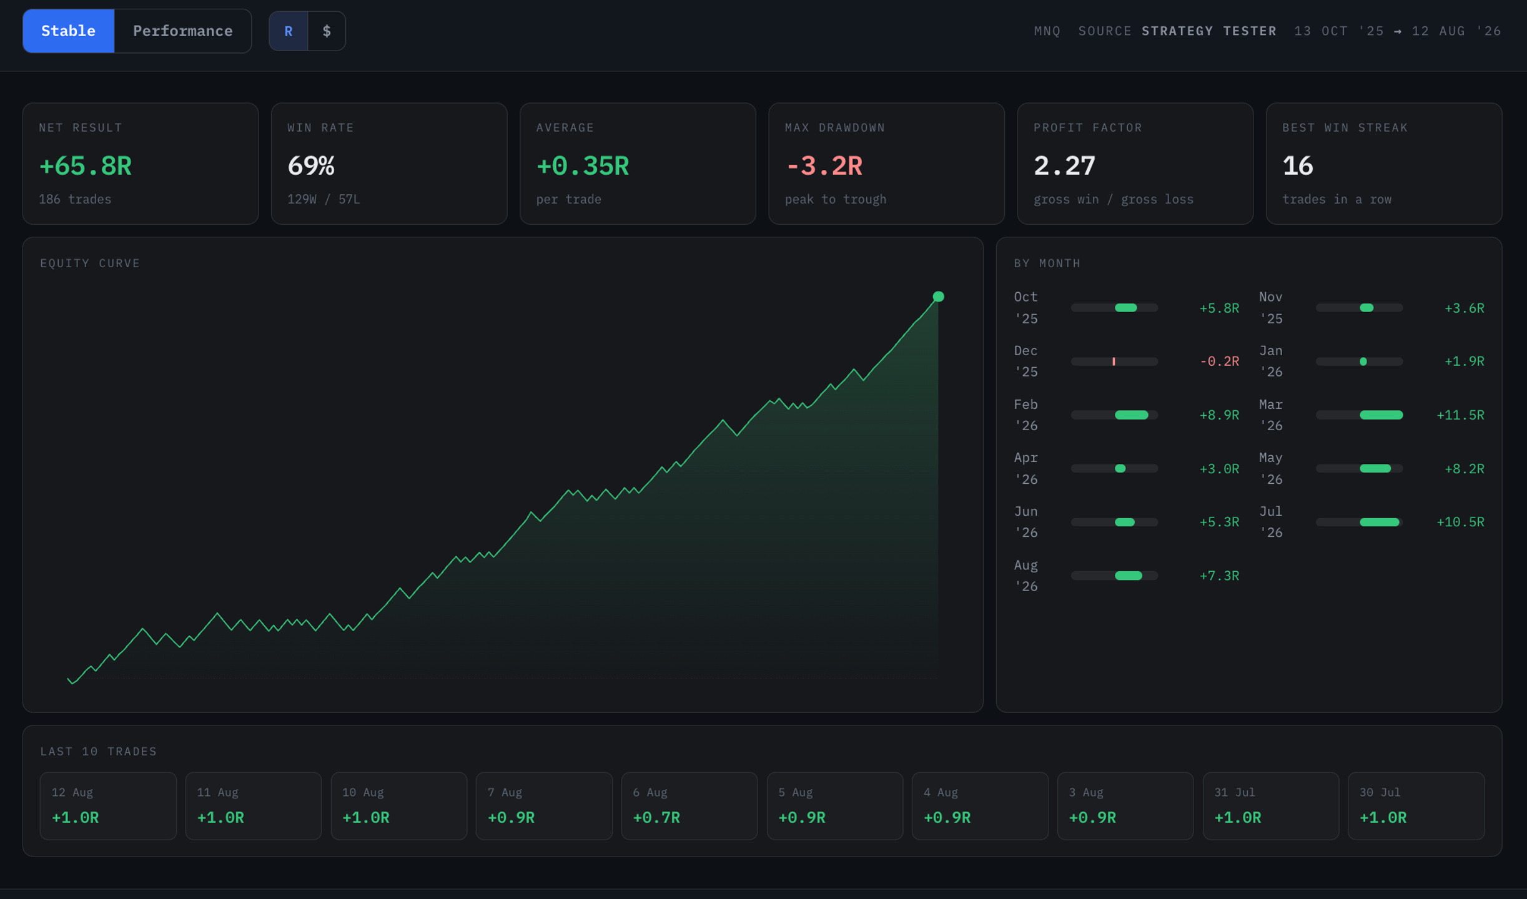Open the 3 Aug trade card
The width and height of the screenshot is (1527, 899).
(x=1125, y=805)
